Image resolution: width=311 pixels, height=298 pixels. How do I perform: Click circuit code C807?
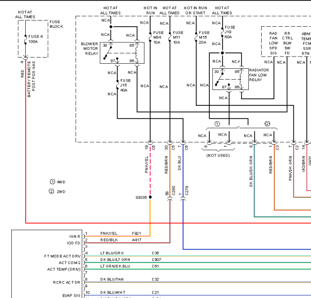[x=156, y=259]
